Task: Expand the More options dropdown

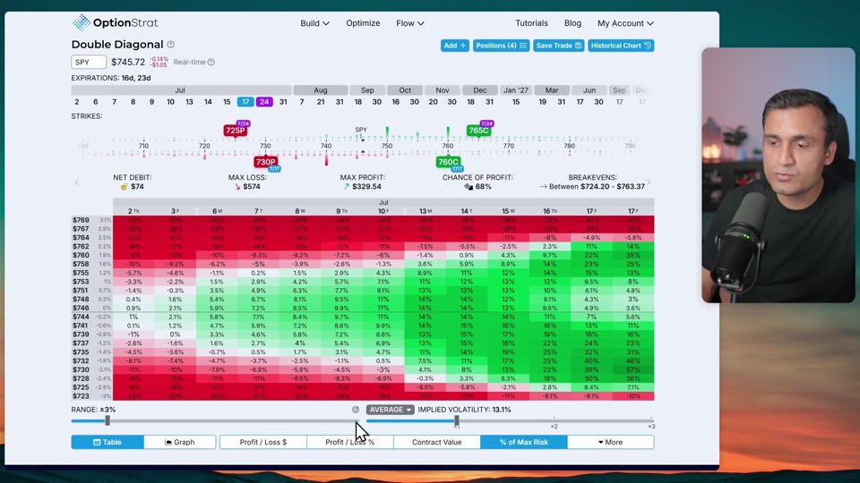Action: (610, 442)
